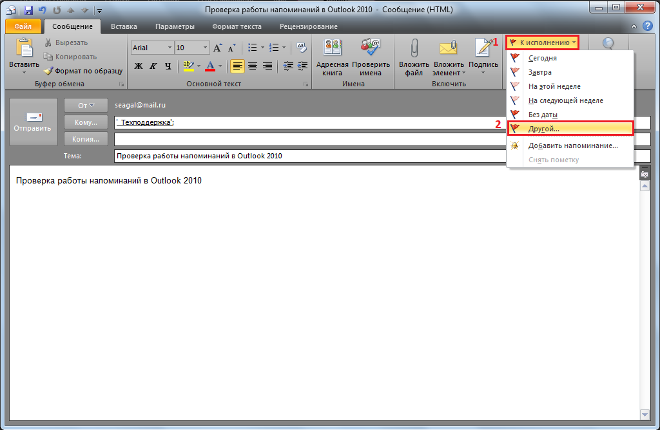Center the text
The image size is (660, 430).
point(253,66)
